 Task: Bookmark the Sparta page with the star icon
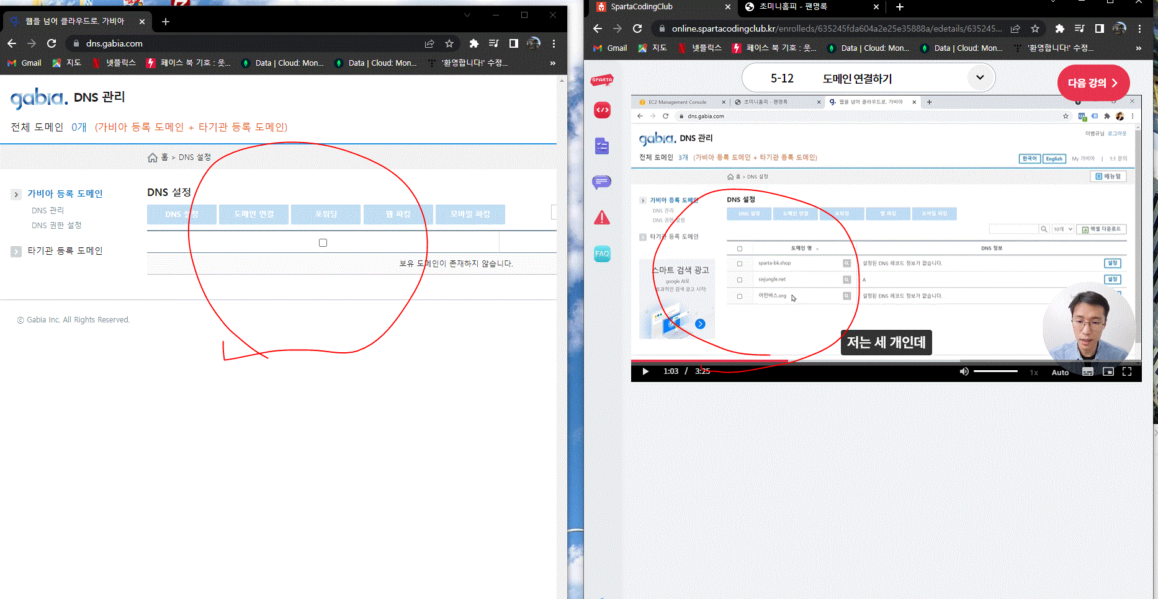(x=1035, y=29)
